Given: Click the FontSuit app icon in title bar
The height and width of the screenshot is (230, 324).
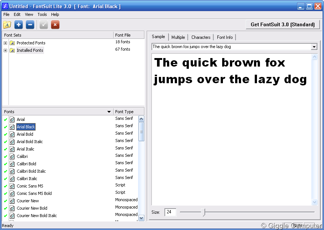Looking at the screenshot, I should coord(5,6).
